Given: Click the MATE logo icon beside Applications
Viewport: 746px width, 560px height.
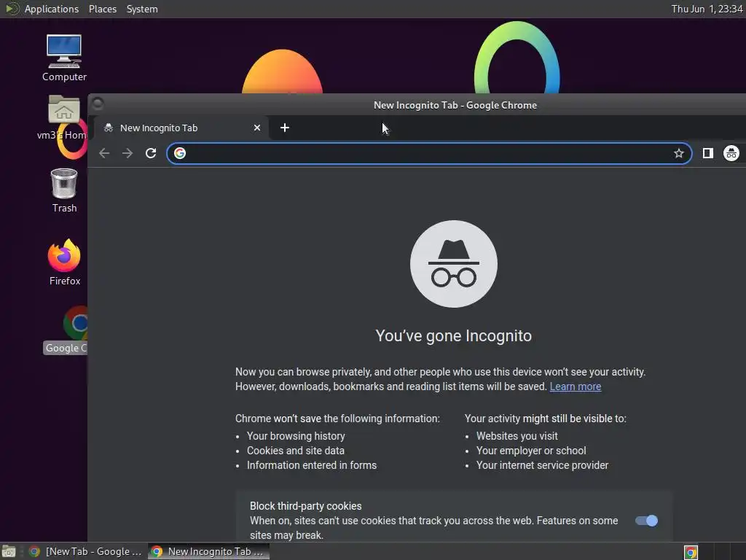Looking at the screenshot, I should 12,9.
